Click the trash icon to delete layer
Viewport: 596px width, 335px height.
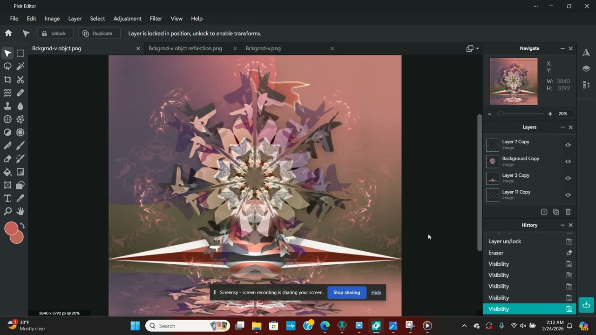point(568,212)
